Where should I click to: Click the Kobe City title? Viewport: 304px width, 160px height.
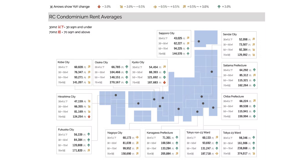click(x=64, y=62)
